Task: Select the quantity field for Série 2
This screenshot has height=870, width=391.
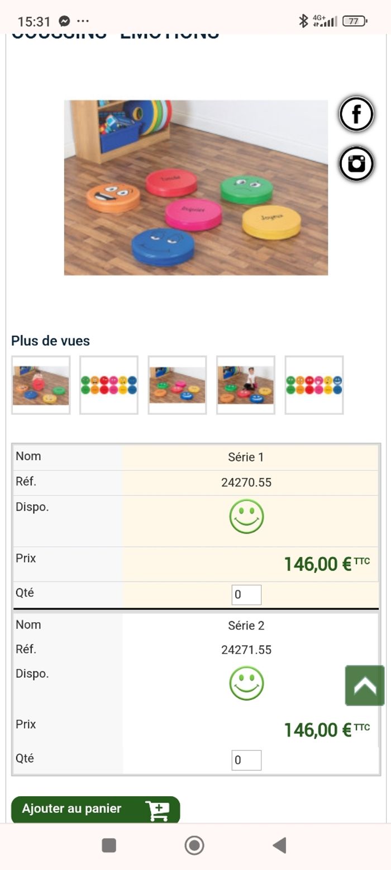Action: [x=247, y=760]
